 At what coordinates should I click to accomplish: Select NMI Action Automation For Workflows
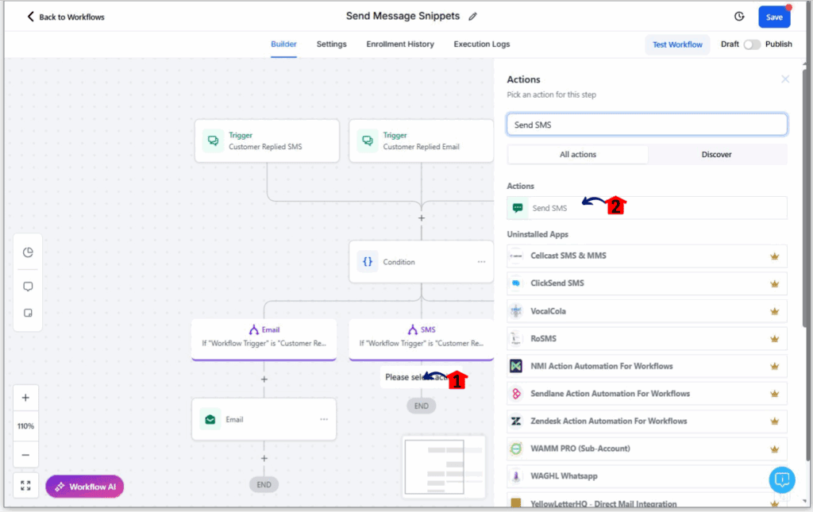point(646,366)
